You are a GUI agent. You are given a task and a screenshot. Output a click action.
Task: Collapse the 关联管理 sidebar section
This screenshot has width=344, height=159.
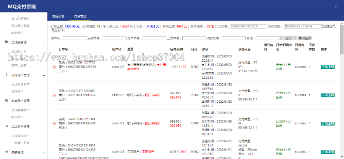click(x=44, y=153)
